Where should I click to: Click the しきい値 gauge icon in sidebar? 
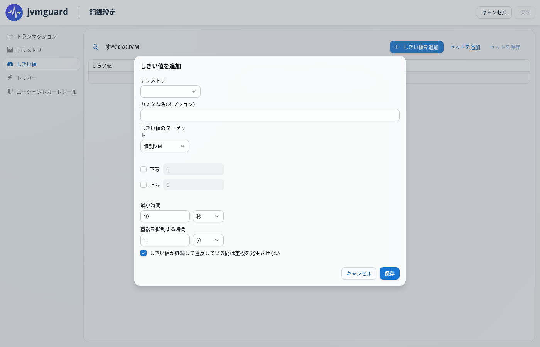click(10, 64)
